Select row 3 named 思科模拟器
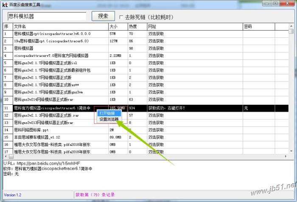The image size is (297, 202). 146,48
